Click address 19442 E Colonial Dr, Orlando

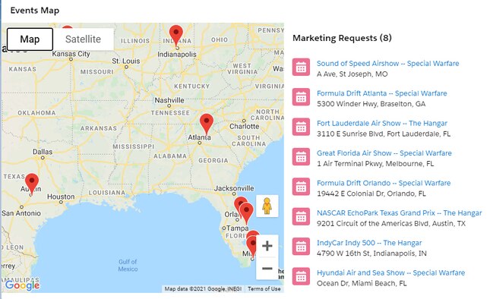point(371,194)
